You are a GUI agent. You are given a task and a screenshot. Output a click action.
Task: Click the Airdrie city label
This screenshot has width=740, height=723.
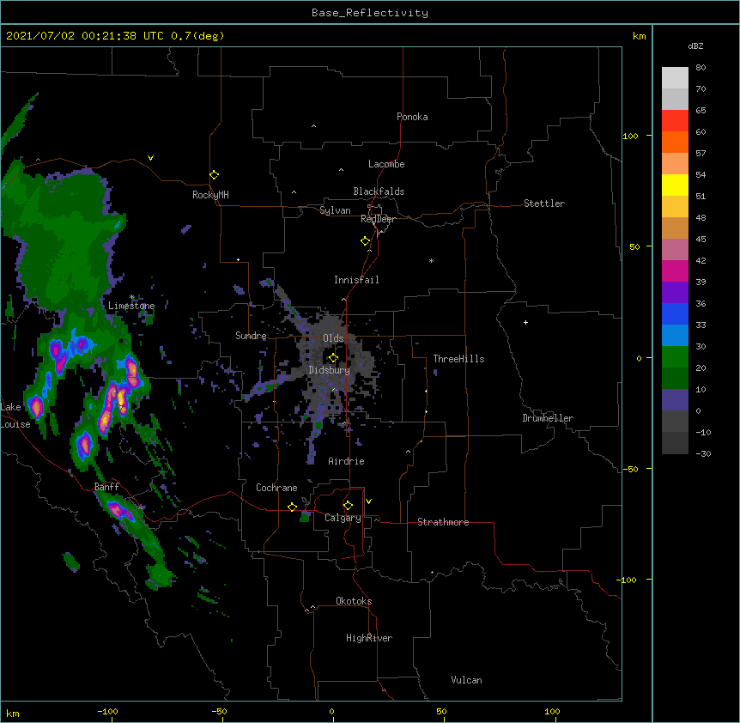(x=347, y=461)
